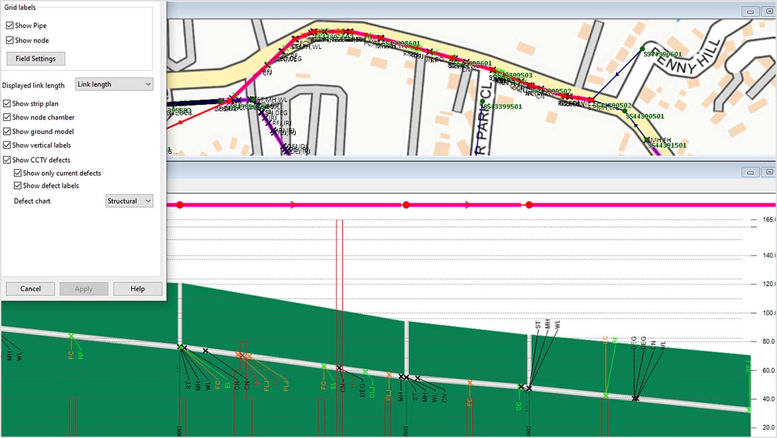Turn off Show CCTV defects
This screenshot has height=438, width=777.
pyautogui.click(x=7, y=160)
